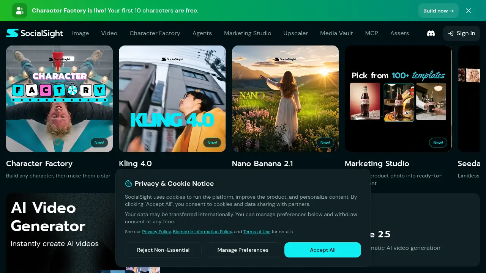Screen dimensions: 486x273
Task: Click Reject Non-Essential button
Action: click(x=163, y=250)
